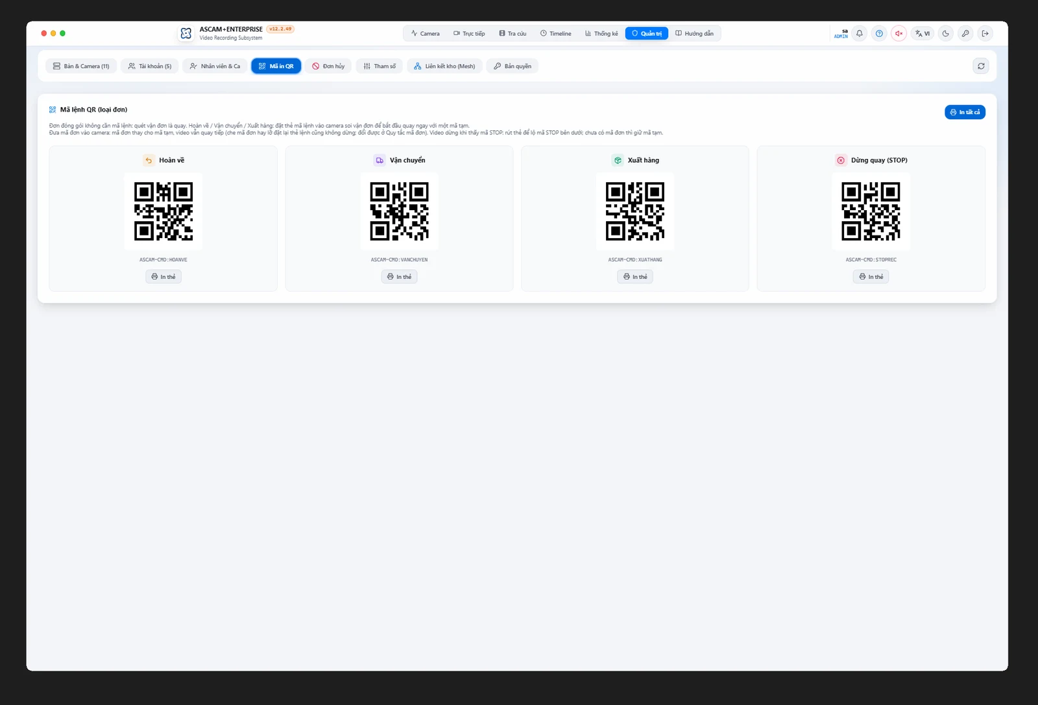The height and width of the screenshot is (705, 1038).
Task: Open Tra cứu search page
Action: (513, 34)
